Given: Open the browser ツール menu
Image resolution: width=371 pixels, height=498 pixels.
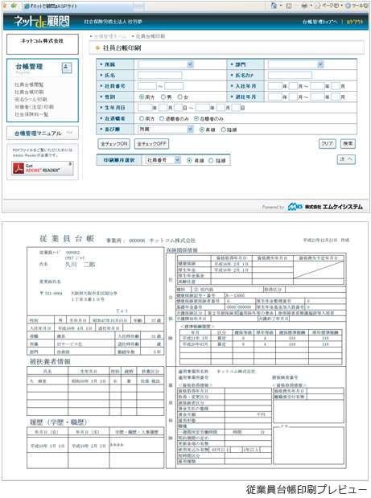Looking at the screenshot, I should pos(357,6).
